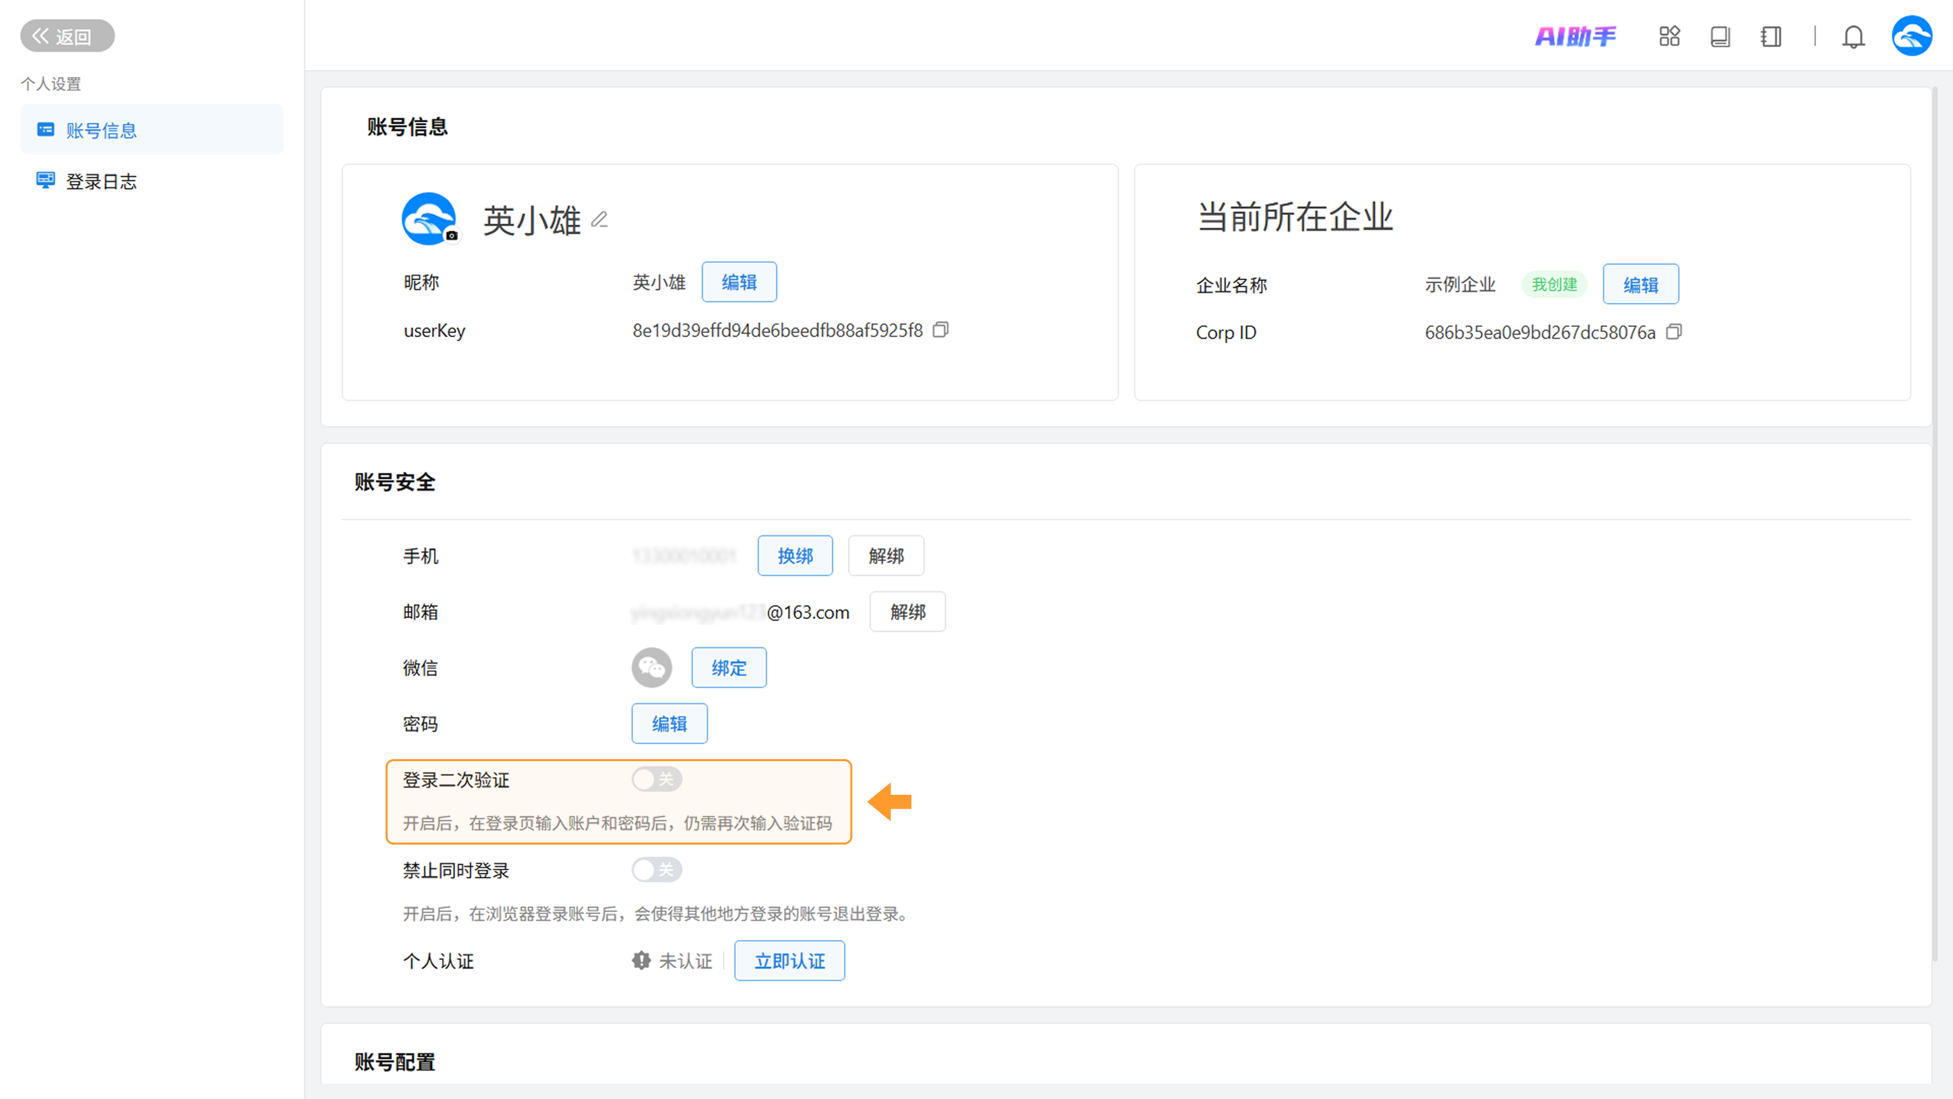Click 立即认证 to verify identity
The image size is (1953, 1099).
pyautogui.click(x=788, y=960)
